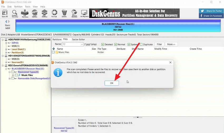Open the Partition Recovery tool
The image size is (224, 133).
coord(15,14)
